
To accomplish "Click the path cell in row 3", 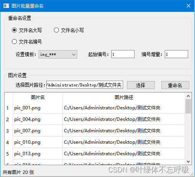I will coord(124,131).
